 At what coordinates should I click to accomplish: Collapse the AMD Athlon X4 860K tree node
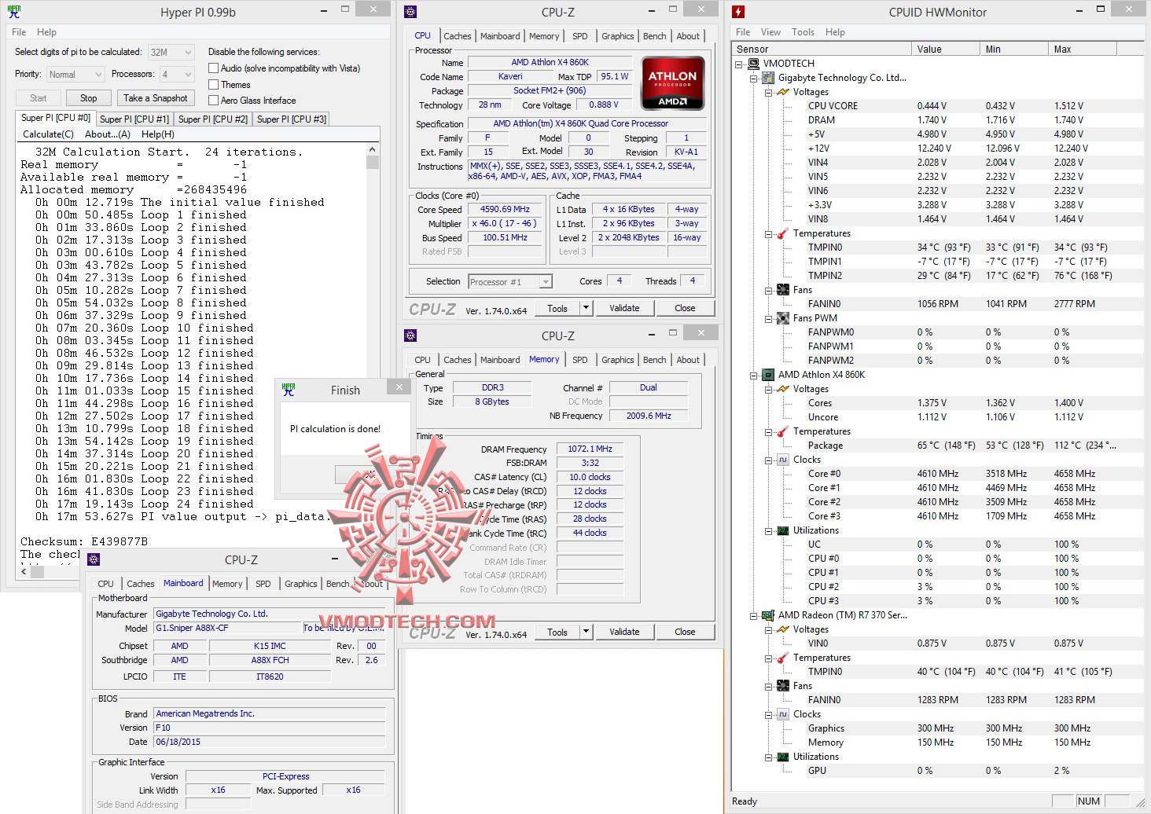(x=754, y=375)
